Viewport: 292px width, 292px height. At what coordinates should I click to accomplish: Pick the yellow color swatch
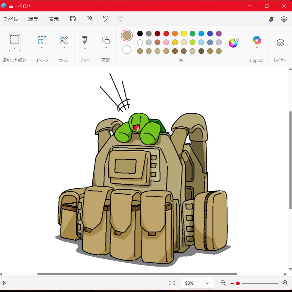(x=184, y=34)
